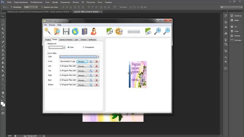Viewport: 244px width, 137px height.
Task: Reset the Back side image
Action: coord(91,80)
